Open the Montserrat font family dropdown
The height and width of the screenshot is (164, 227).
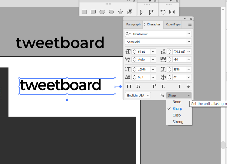coord(189,34)
